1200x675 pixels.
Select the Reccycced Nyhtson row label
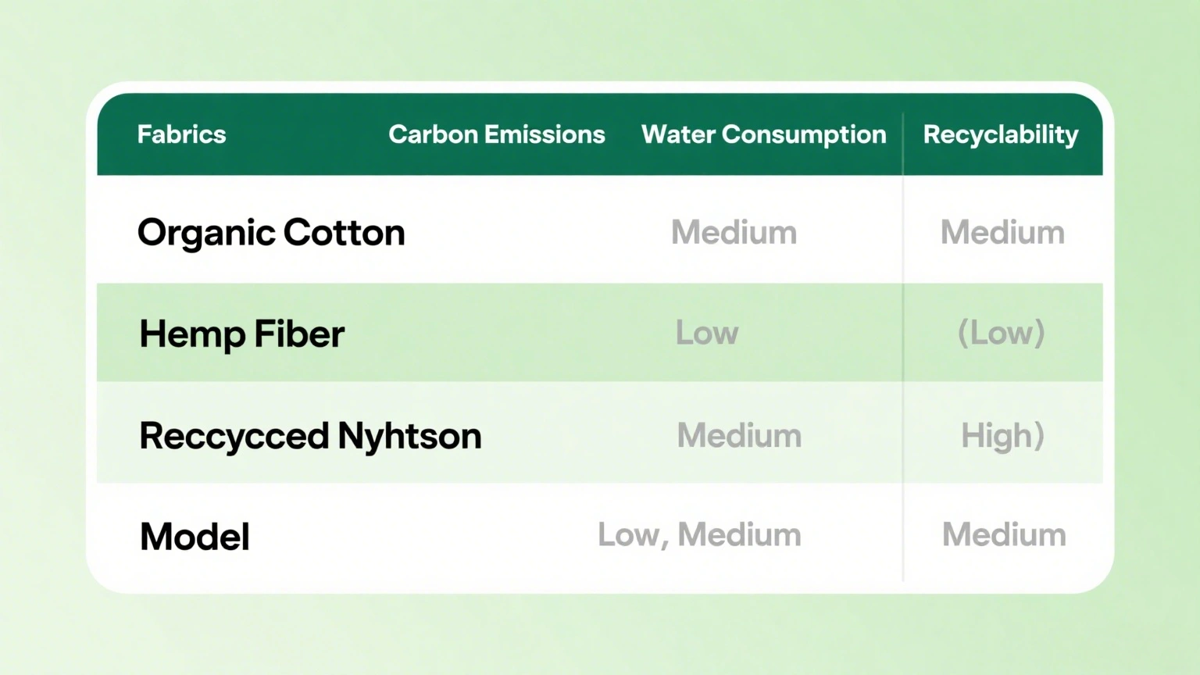[x=310, y=436]
